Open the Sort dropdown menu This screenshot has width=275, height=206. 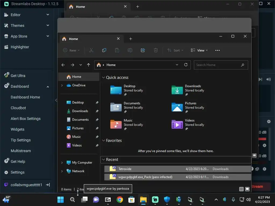(x=175, y=50)
